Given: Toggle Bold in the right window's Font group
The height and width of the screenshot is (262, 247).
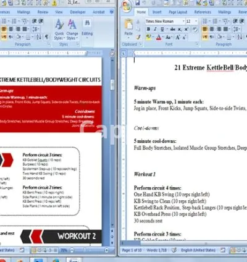Looking at the screenshot, I should [x=148, y=29].
